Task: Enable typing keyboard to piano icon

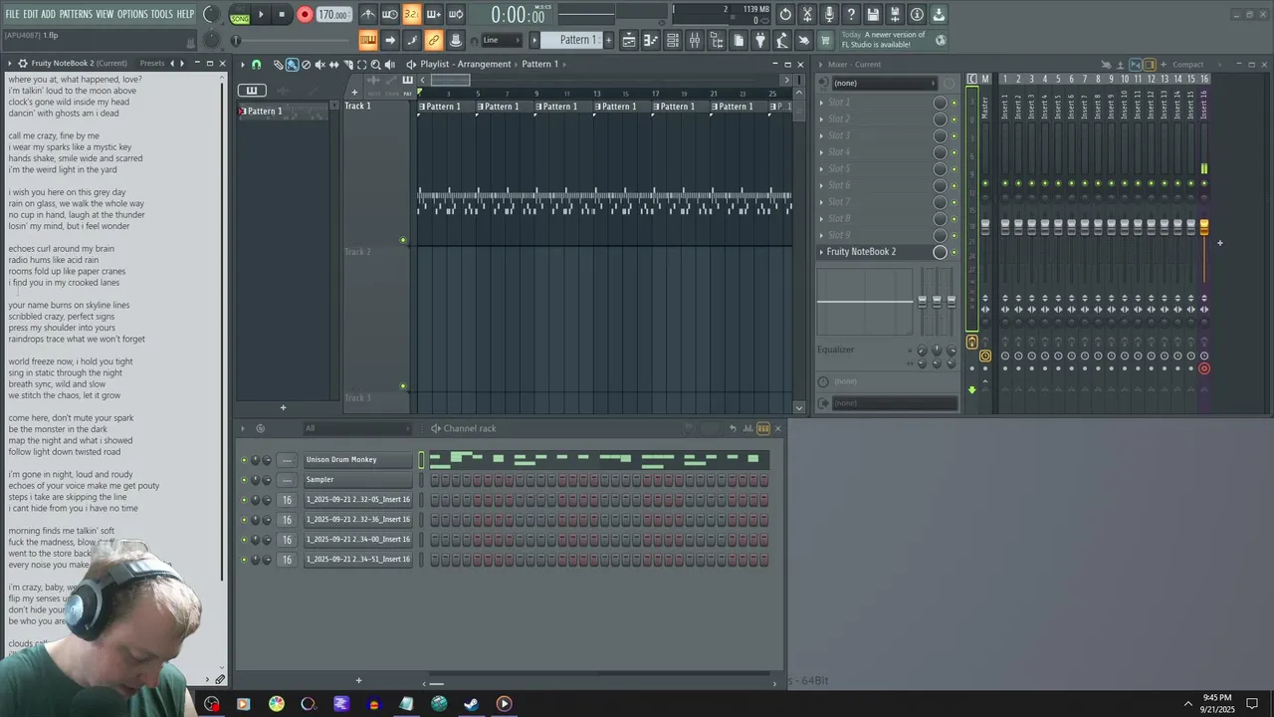Action: (x=368, y=40)
